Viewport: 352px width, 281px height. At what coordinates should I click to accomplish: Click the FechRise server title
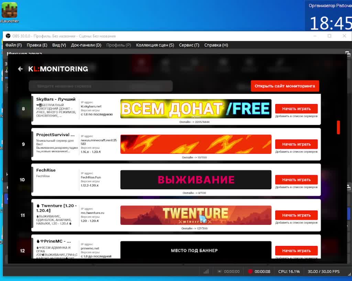click(x=46, y=170)
